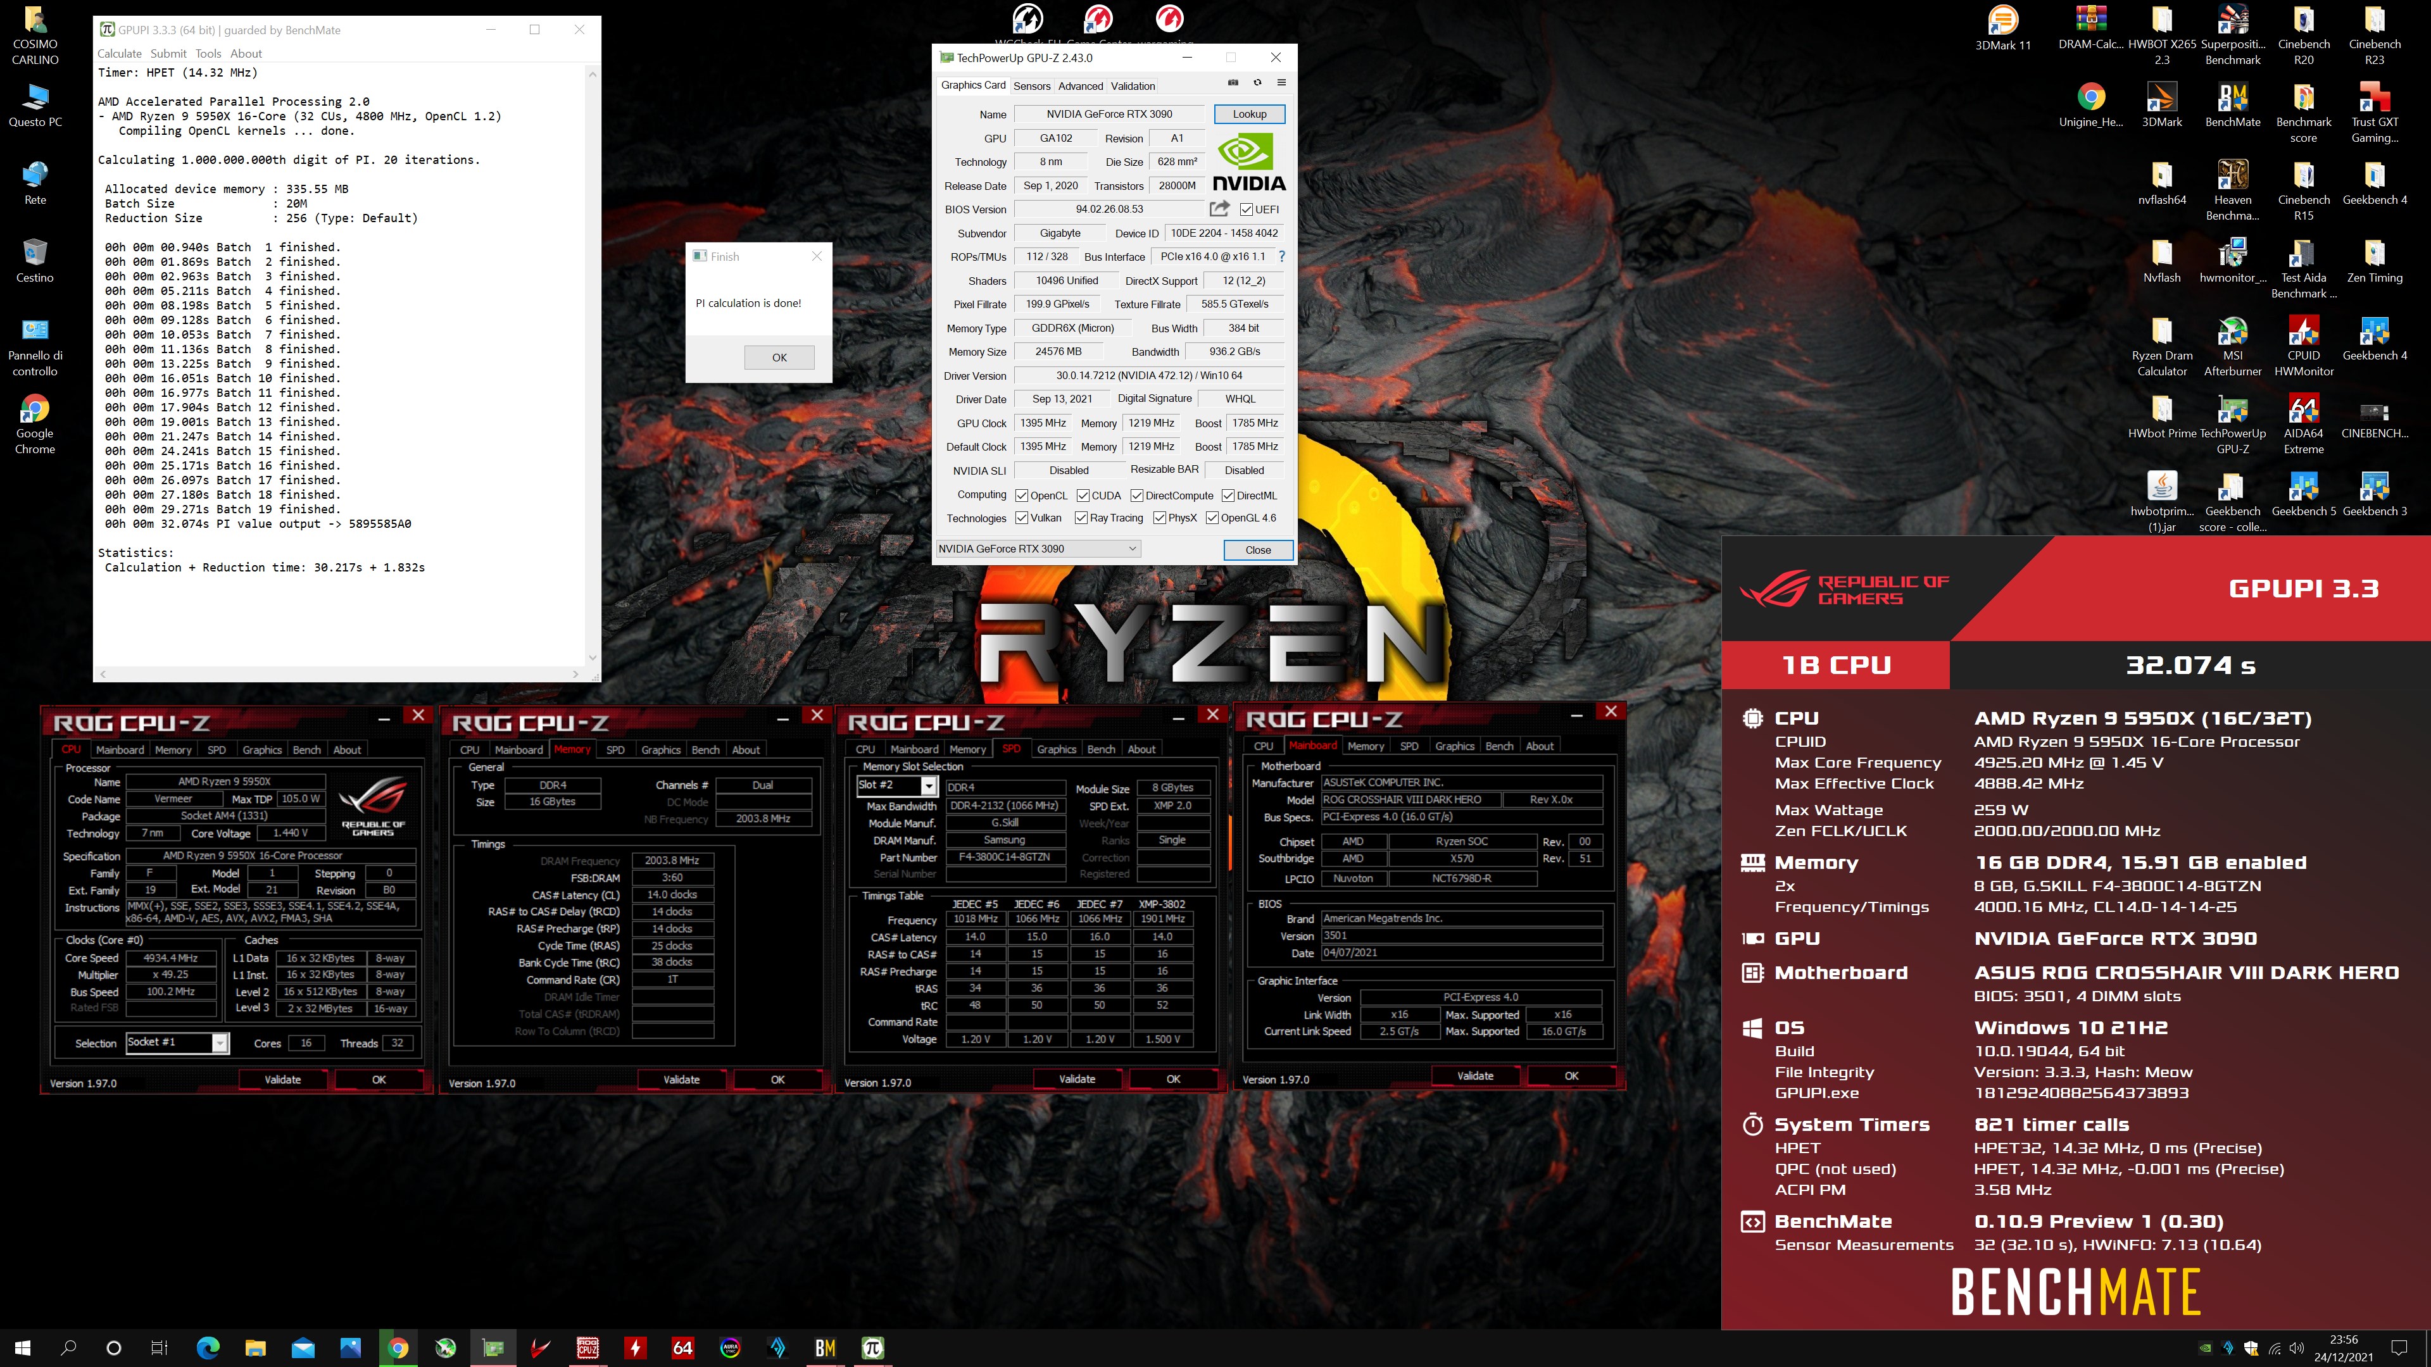Toggle the OpenCL checkbox

click(x=1021, y=496)
